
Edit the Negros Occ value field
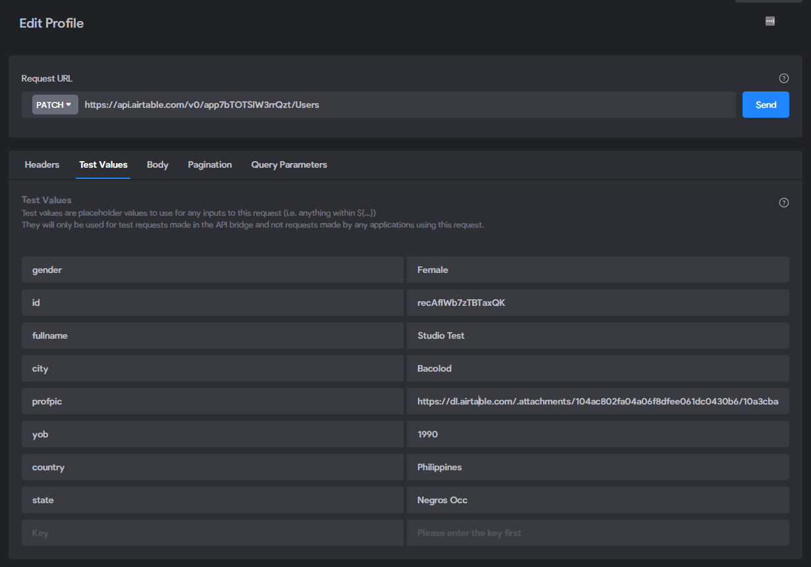(x=598, y=500)
